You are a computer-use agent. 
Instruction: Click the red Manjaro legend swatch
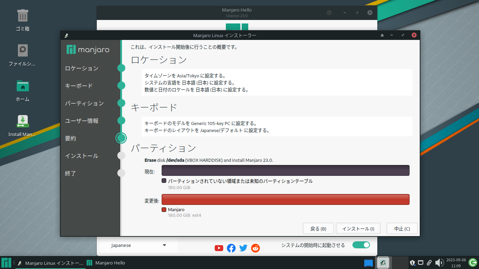164,209
